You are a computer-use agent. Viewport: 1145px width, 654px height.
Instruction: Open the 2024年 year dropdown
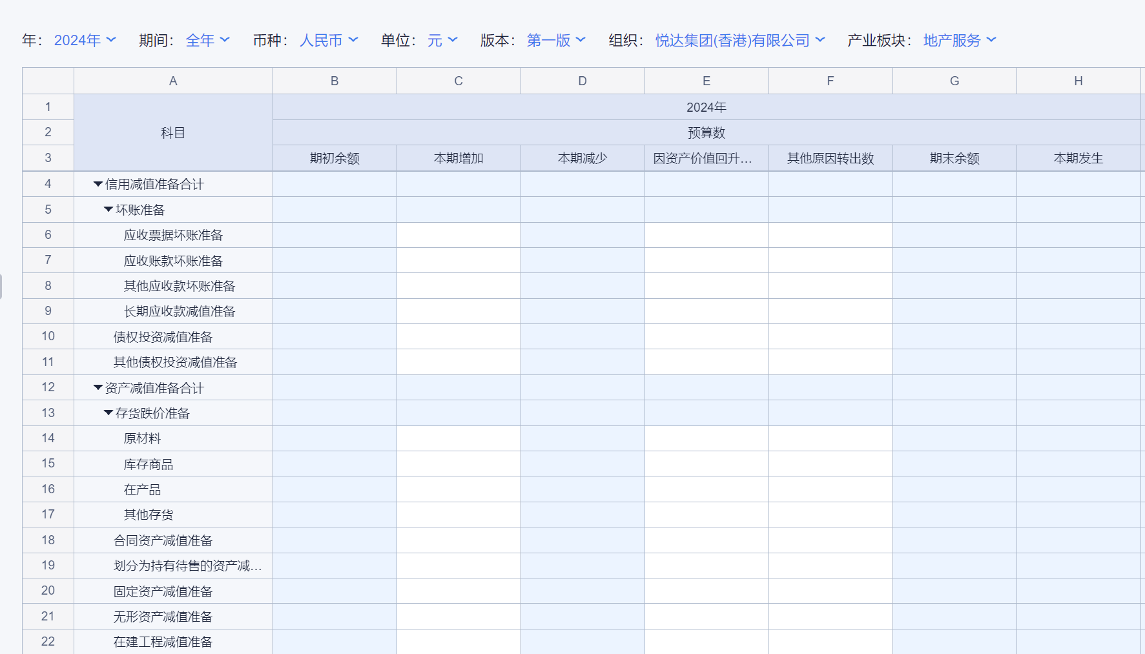click(x=85, y=41)
